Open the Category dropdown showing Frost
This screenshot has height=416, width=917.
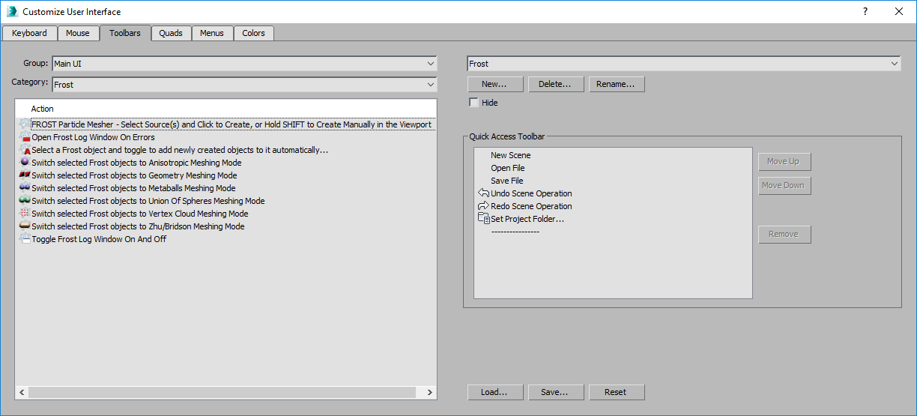(x=244, y=85)
